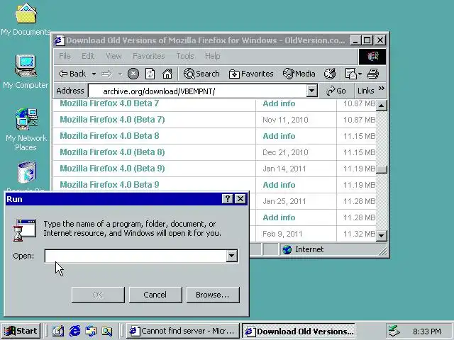Image resolution: width=454 pixels, height=340 pixels.
Task: Open the Favorites menu
Action: [148, 56]
